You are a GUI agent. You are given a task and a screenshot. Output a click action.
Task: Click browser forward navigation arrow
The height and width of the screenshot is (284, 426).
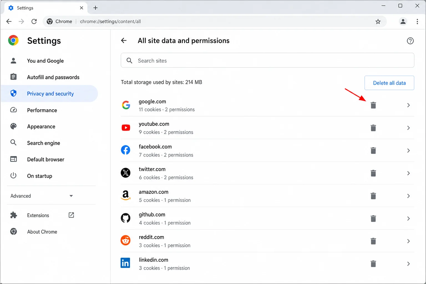point(21,21)
